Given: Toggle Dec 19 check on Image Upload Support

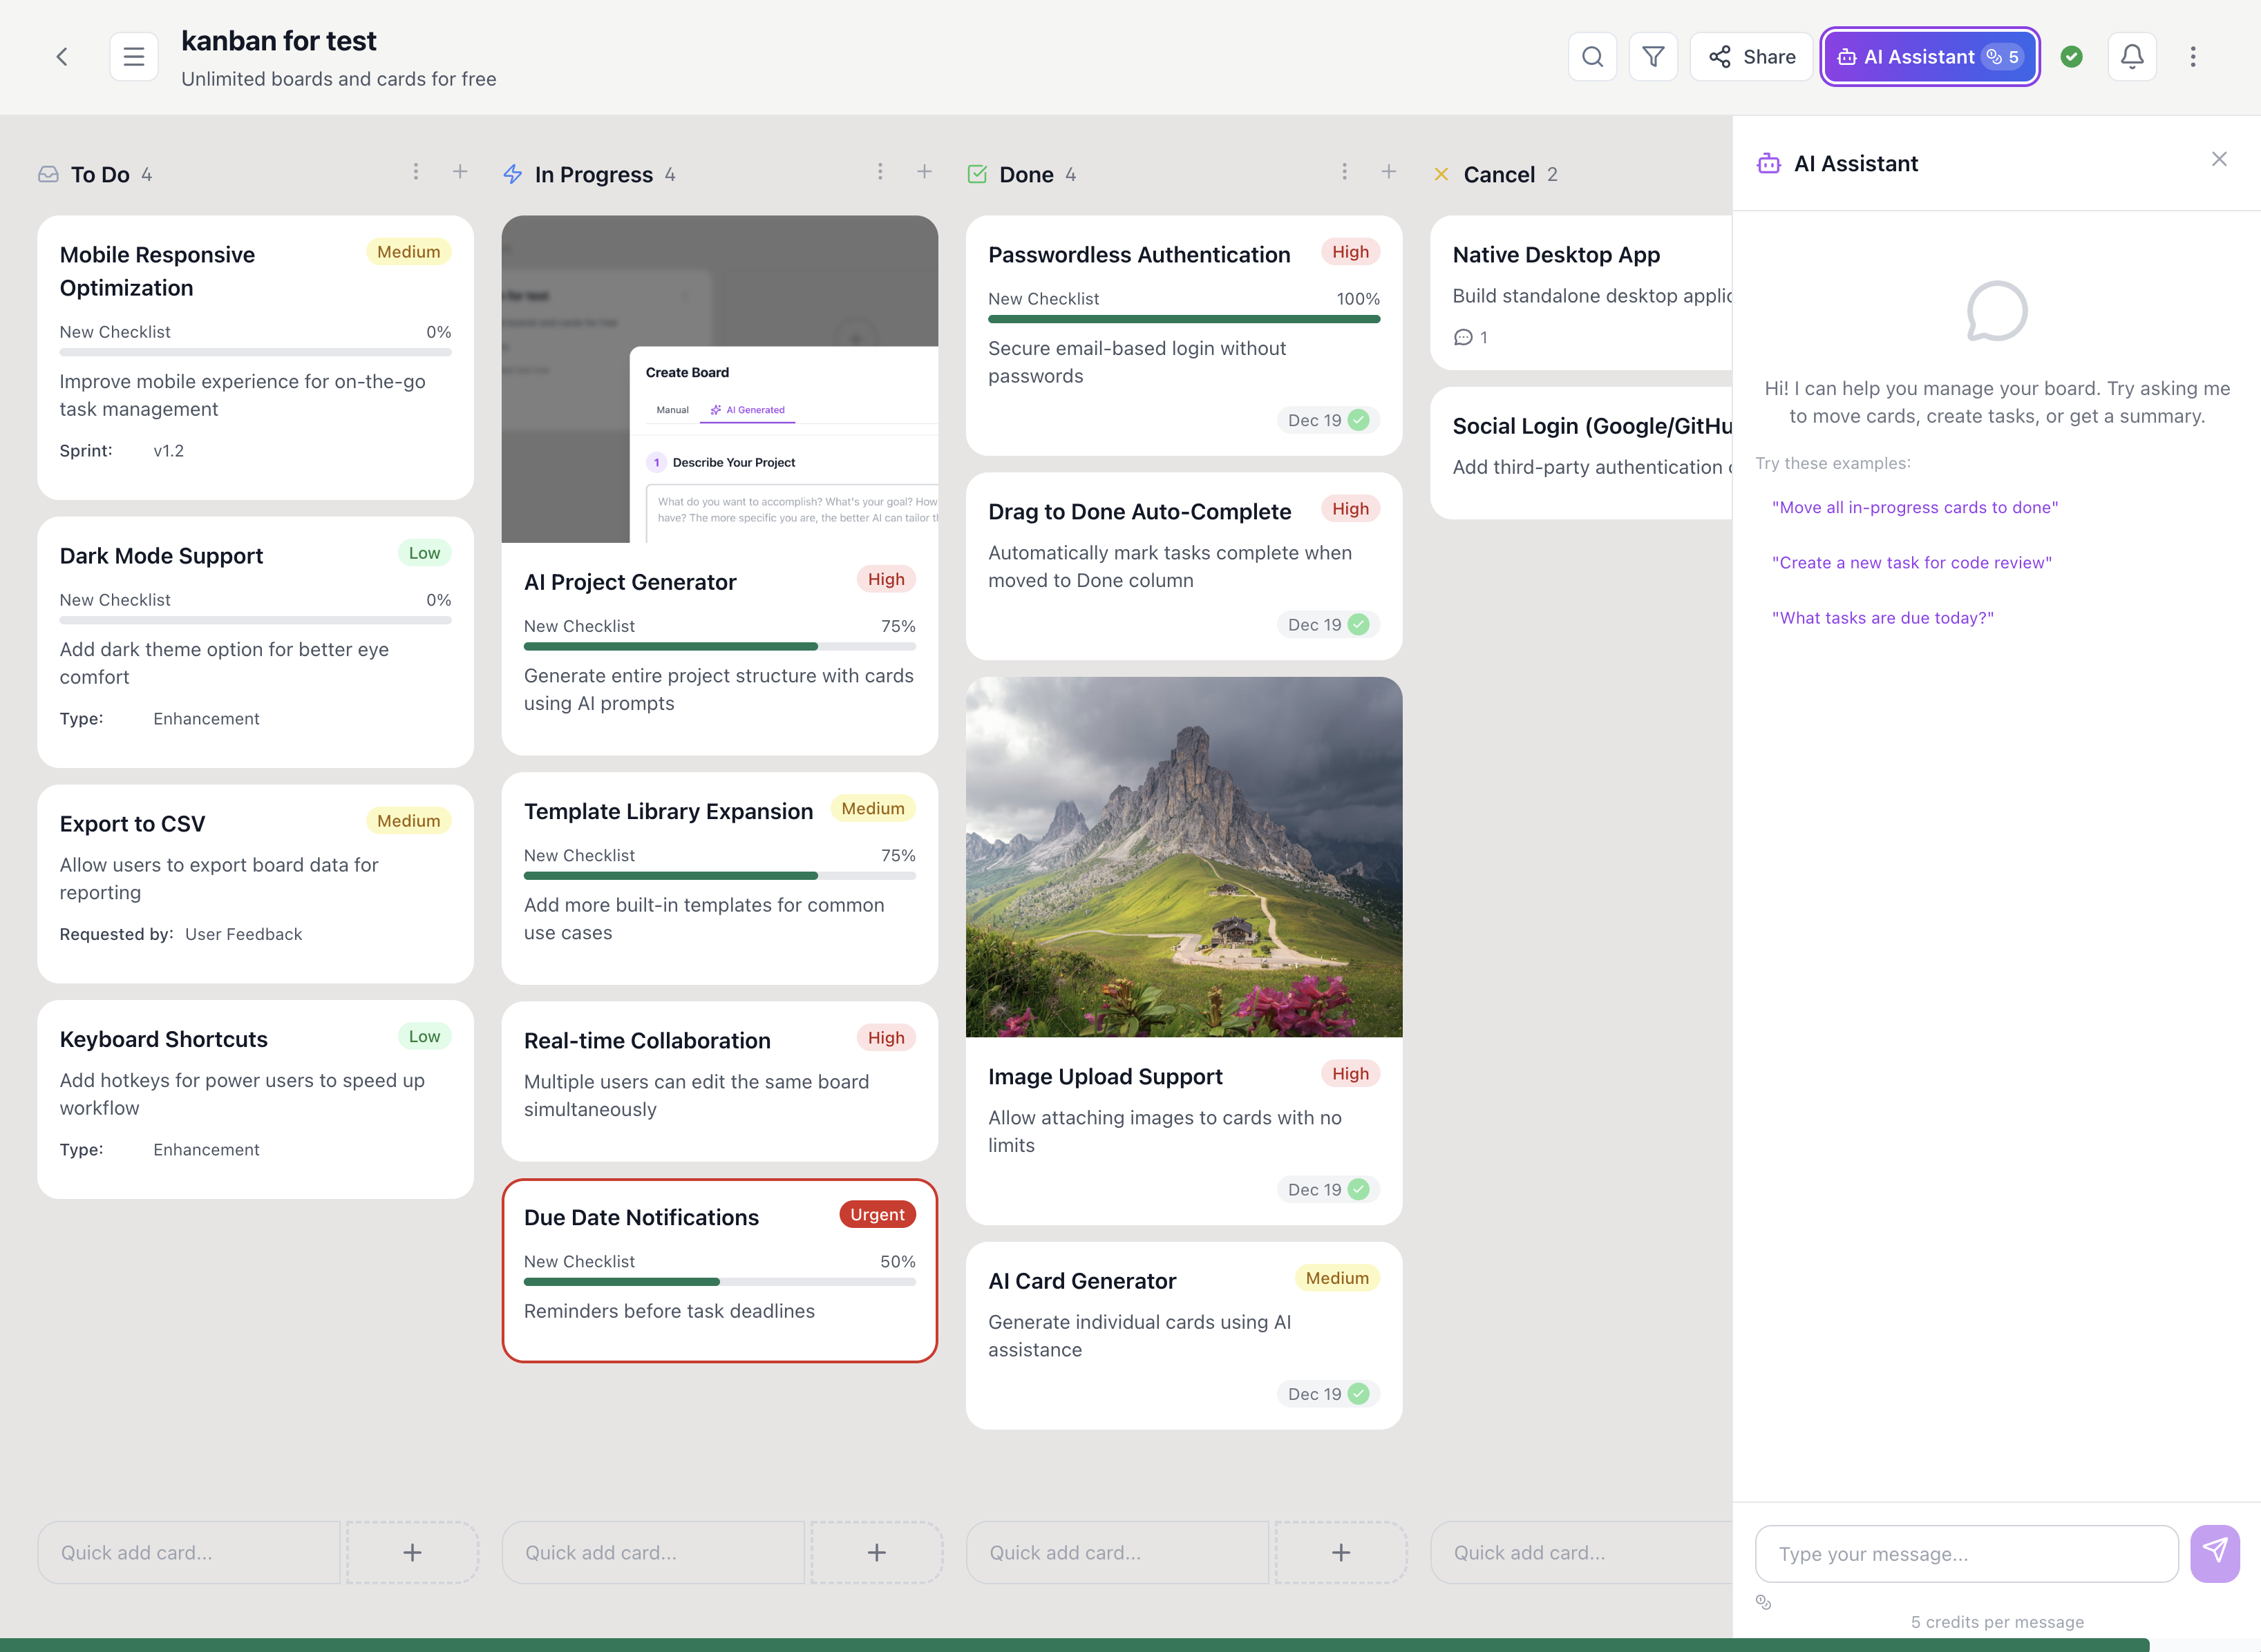Looking at the screenshot, I should tap(1358, 1189).
